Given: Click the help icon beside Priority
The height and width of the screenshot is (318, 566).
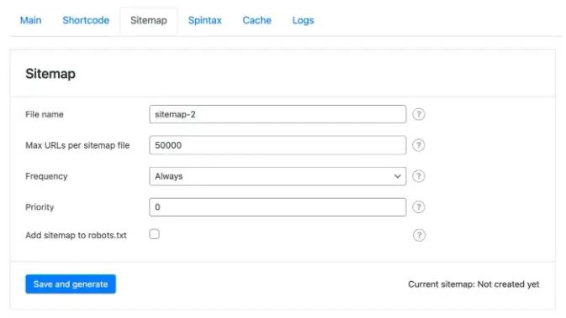Looking at the screenshot, I should pyautogui.click(x=418, y=207).
